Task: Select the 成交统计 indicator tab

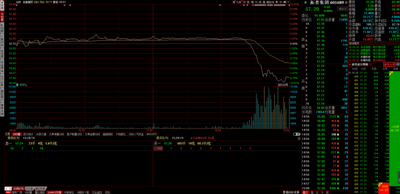Action: (28, 134)
